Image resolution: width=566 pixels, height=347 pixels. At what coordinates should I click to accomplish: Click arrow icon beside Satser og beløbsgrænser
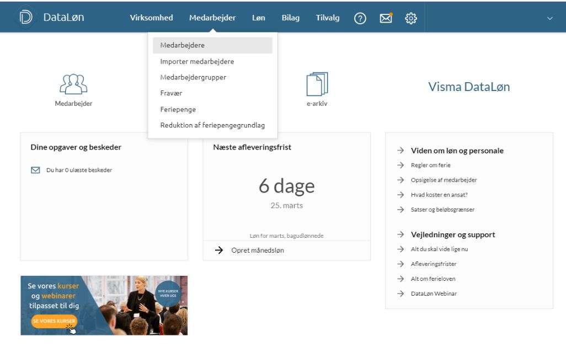(401, 210)
